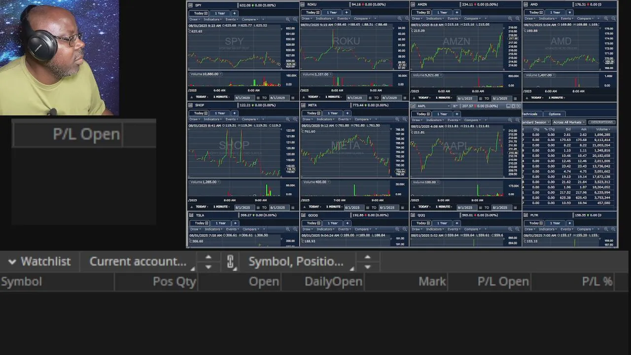The width and height of the screenshot is (631, 355).
Task: Click the AMZN panel window icon
Action: pyautogui.click(x=413, y=4)
